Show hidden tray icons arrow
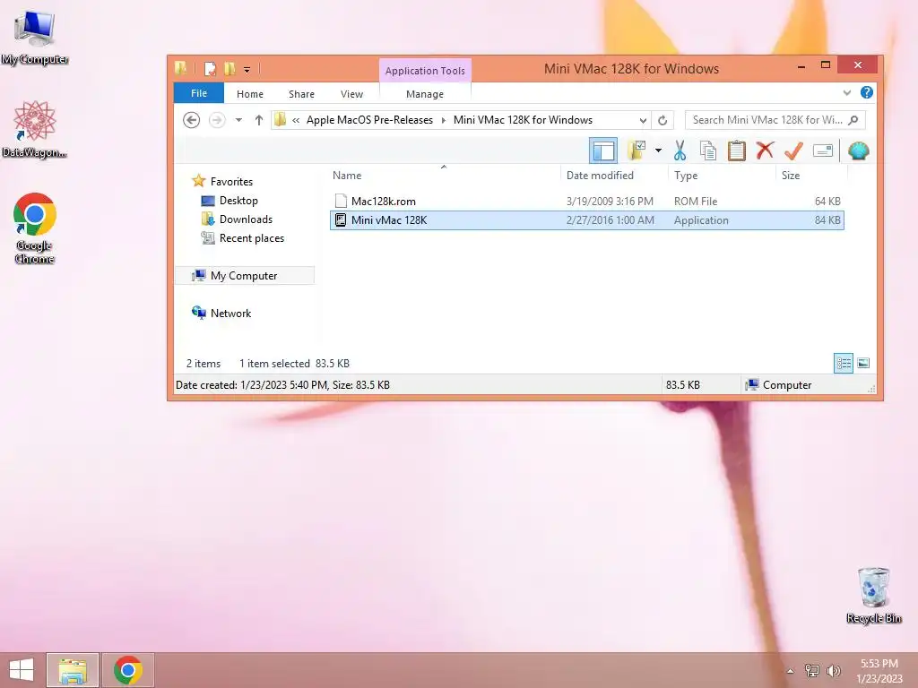 point(790,671)
